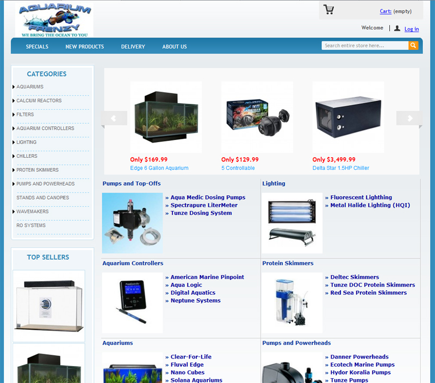Viewport: 435px width, 383px height.
Task: Click the carousel previous arrow
Action: pyautogui.click(x=114, y=118)
